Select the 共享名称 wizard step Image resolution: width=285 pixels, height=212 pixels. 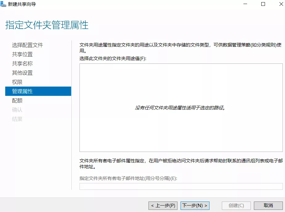click(22, 63)
